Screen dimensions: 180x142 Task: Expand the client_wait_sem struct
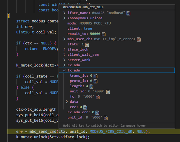click(64, 55)
